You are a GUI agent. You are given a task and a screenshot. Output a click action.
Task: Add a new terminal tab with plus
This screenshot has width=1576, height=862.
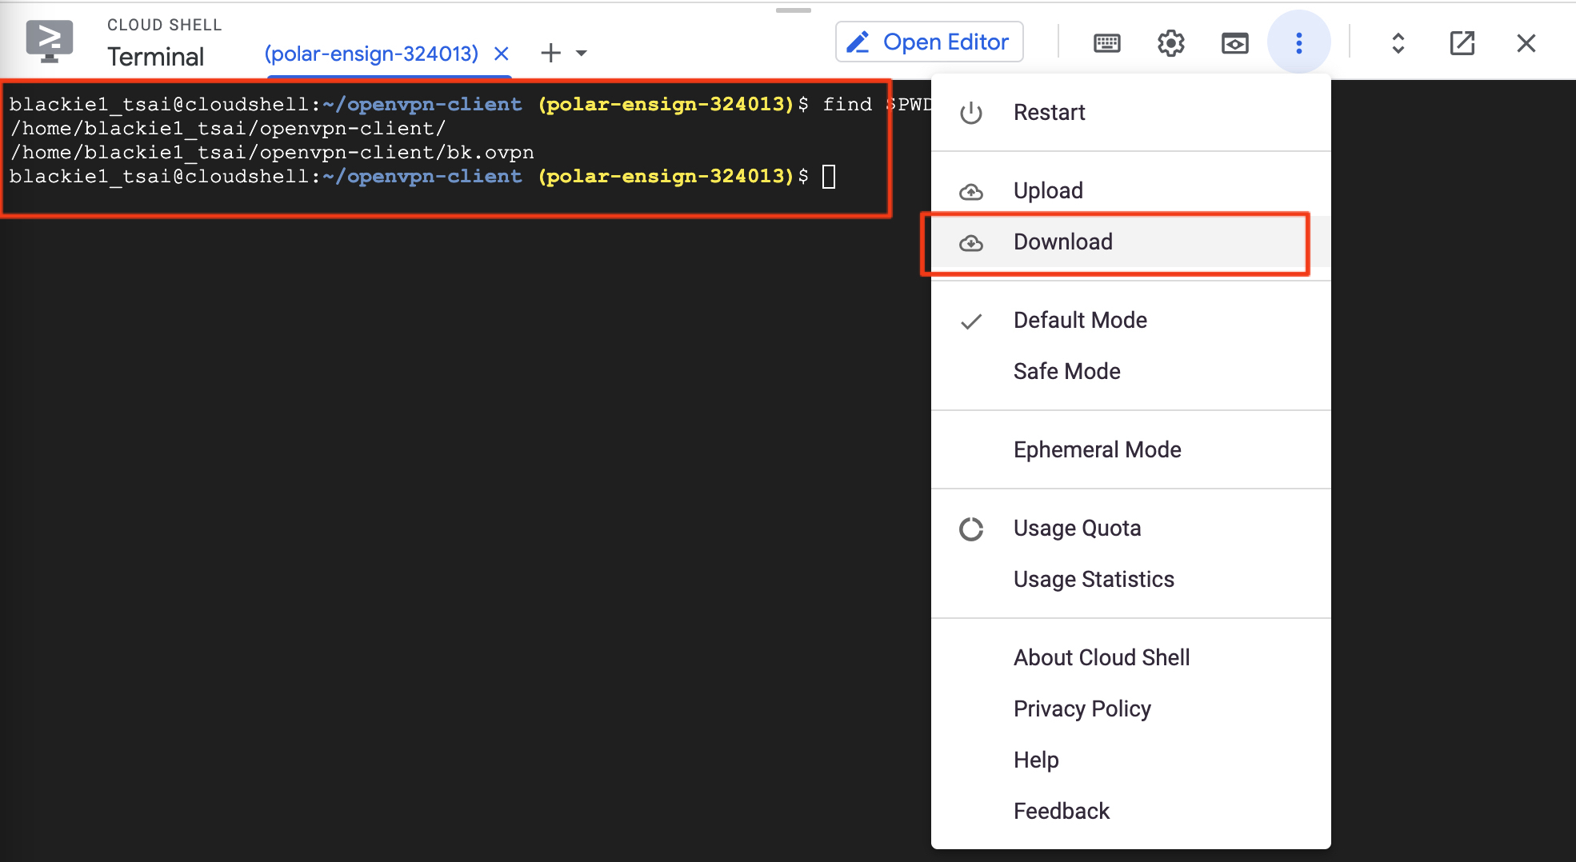point(550,54)
